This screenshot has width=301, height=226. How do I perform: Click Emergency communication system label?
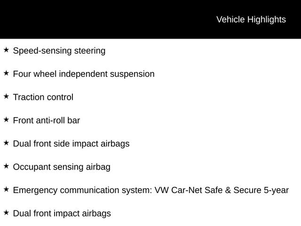(82, 190)
